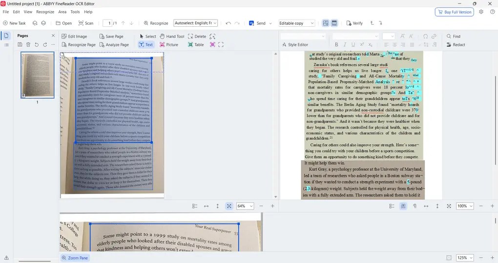Select the Table area tool
This screenshot has width=498, height=263.
tap(196, 45)
